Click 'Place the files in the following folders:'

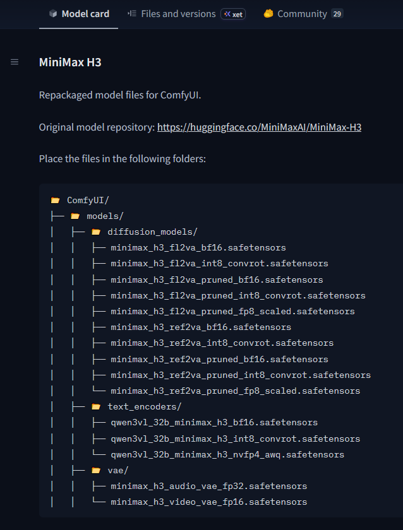(123, 159)
